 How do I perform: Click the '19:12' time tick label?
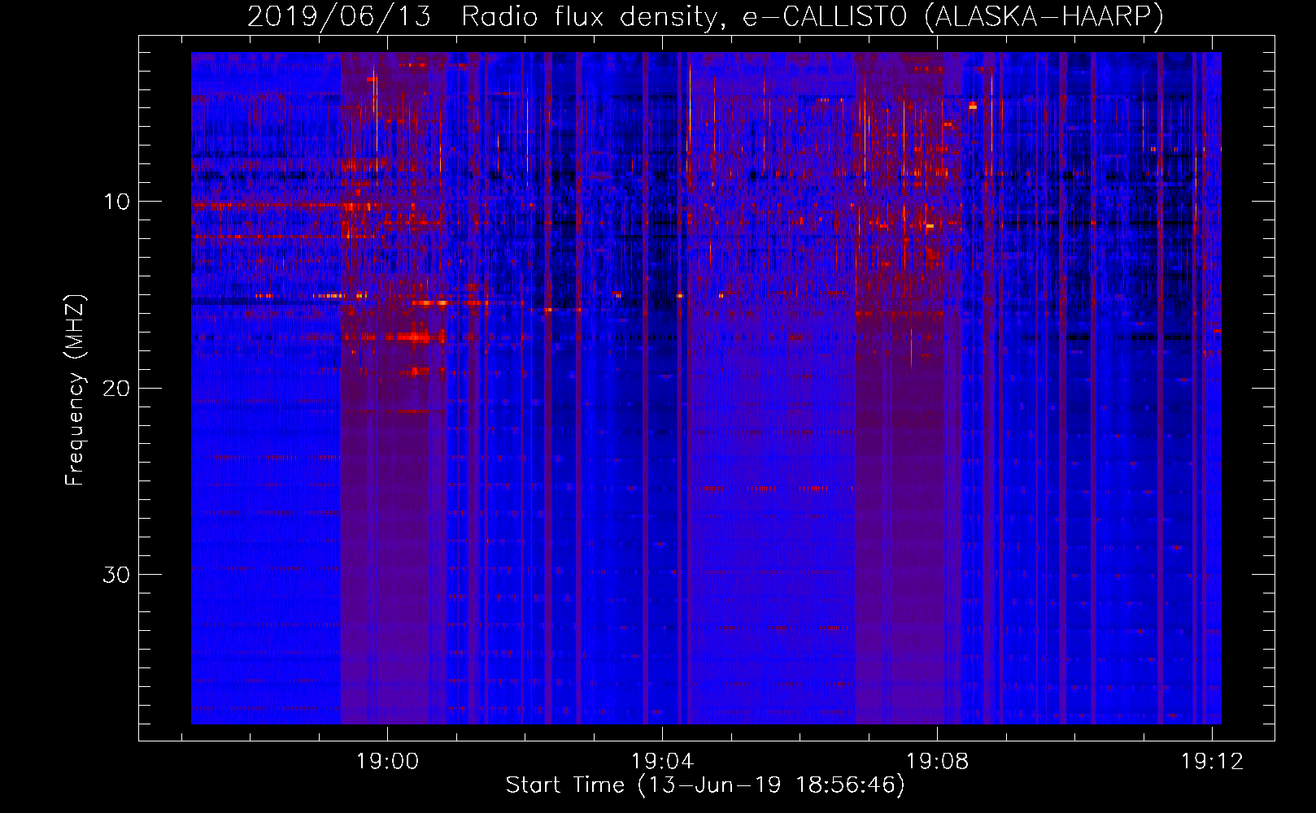tap(1213, 761)
